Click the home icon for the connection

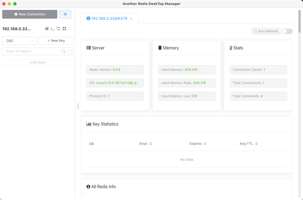(x=47, y=29)
